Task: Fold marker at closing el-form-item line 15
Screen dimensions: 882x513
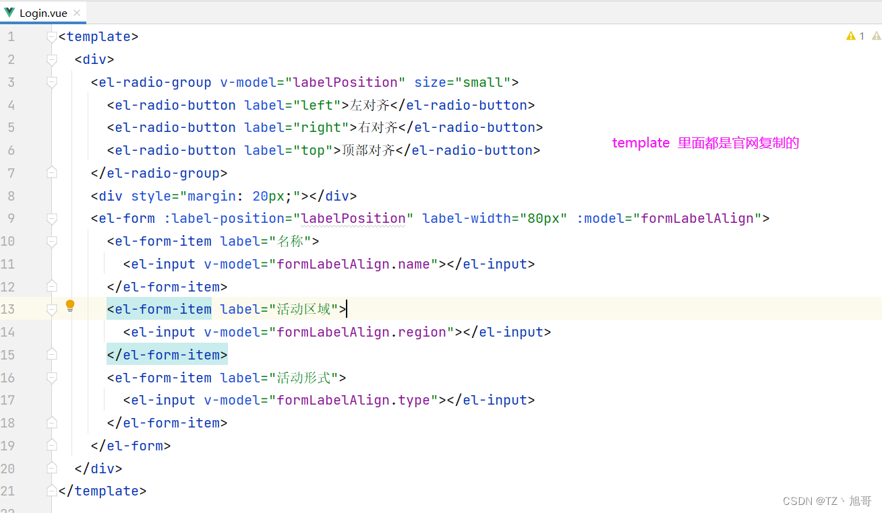Action: 52,355
